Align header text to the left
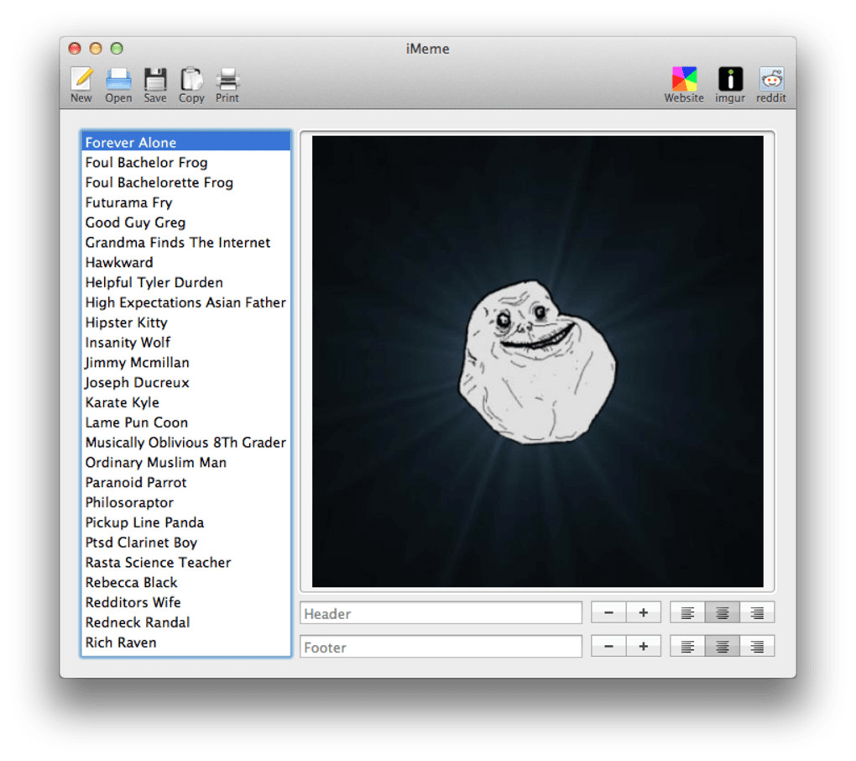Image resolution: width=856 pixels, height=761 pixels. pos(687,613)
